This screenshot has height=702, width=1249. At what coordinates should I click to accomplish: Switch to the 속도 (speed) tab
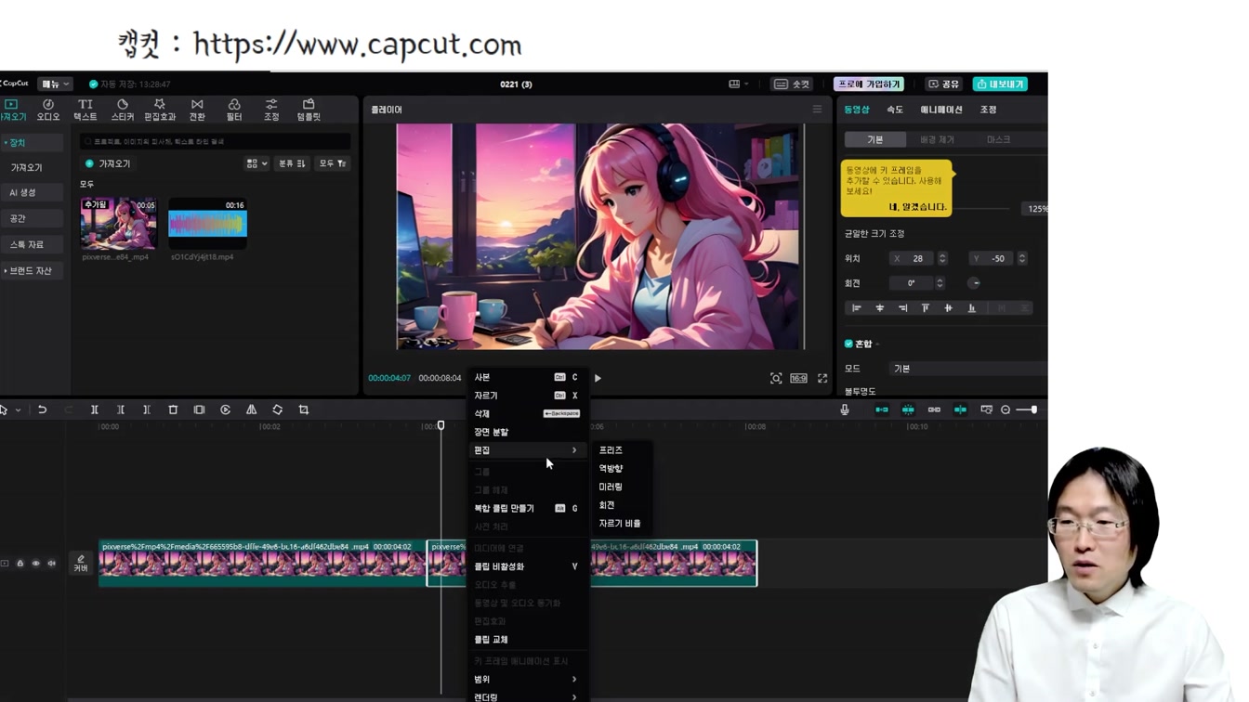click(894, 110)
